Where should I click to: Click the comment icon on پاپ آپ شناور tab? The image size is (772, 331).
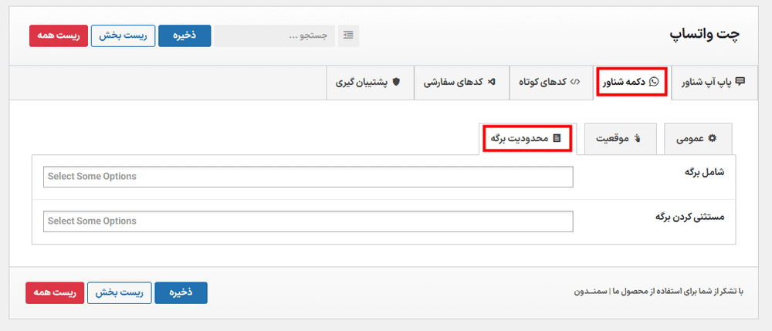740,82
